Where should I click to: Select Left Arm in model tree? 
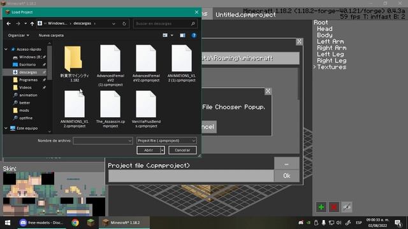[330, 41]
